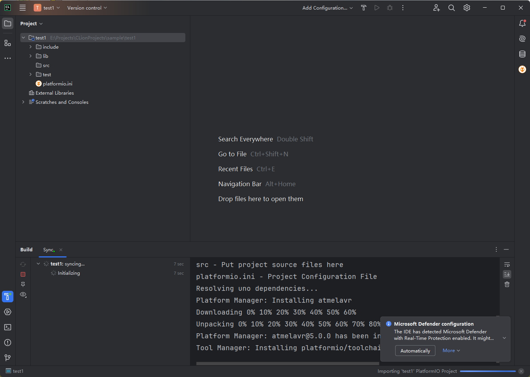Open the Build tool window hammer in left sidebar
Image resolution: width=530 pixels, height=377 pixels.
pyautogui.click(x=8, y=297)
